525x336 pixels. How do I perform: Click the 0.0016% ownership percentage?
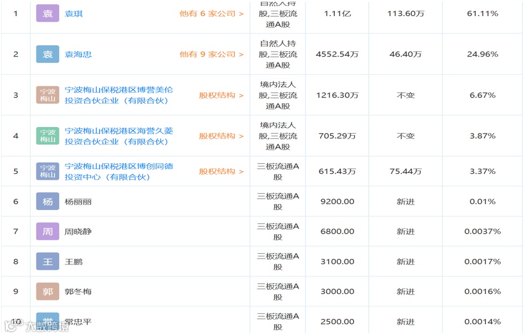coord(482,291)
